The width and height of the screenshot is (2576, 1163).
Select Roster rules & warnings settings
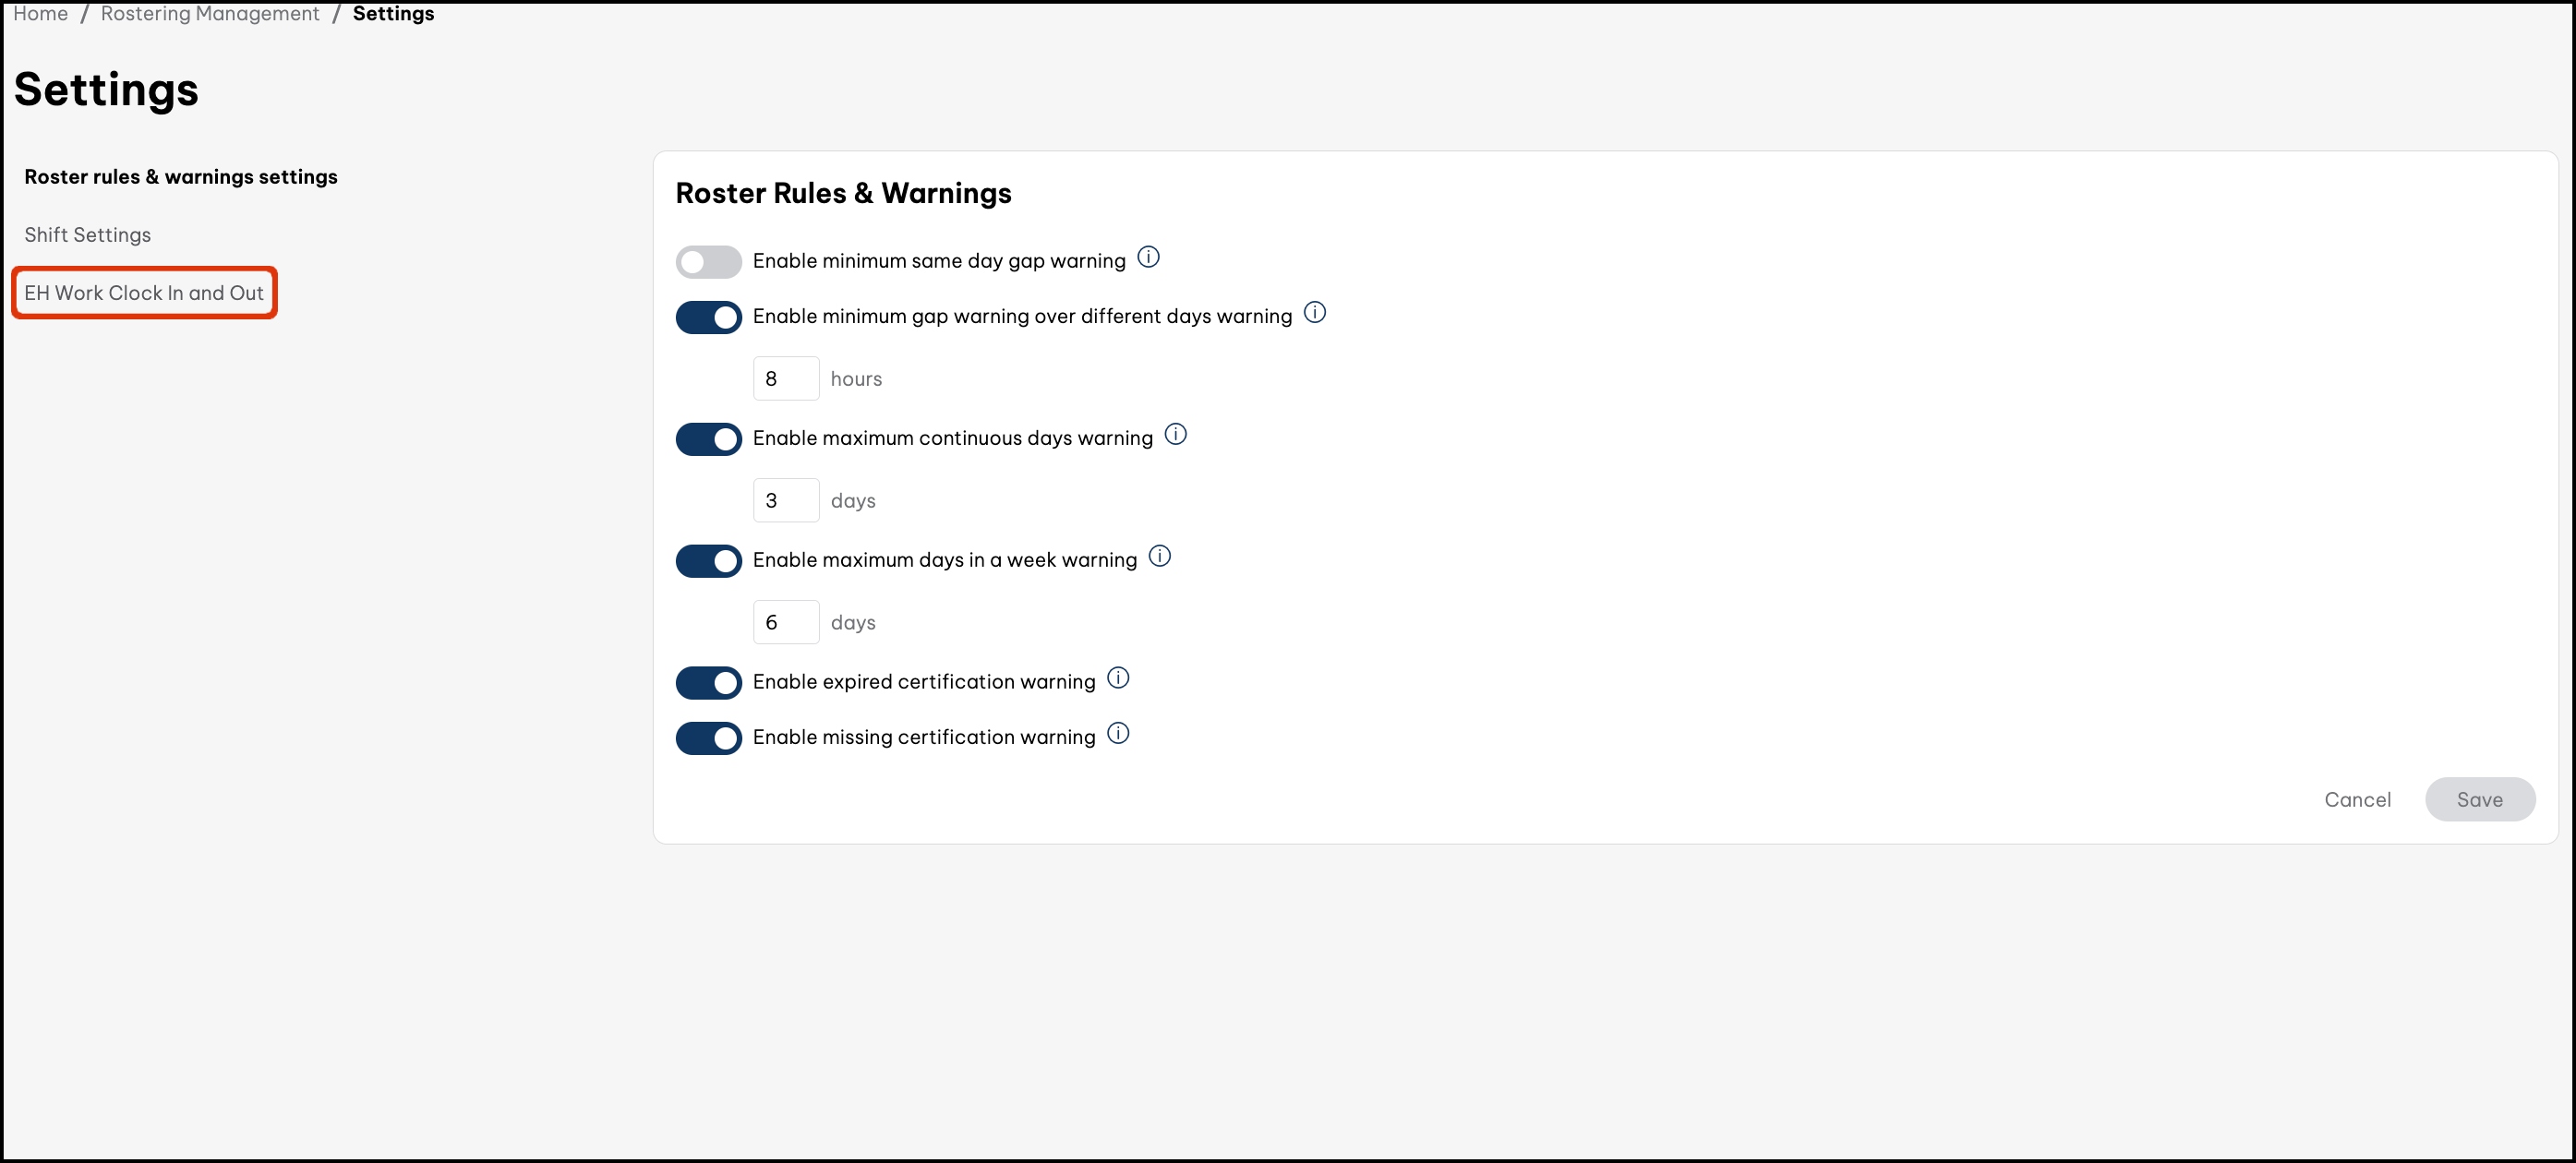pos(181,177)
